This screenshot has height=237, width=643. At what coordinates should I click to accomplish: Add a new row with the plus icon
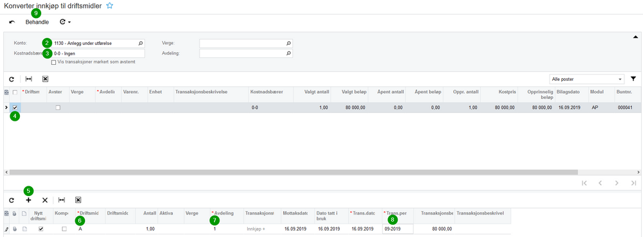pyautogui.click(x=28, y=200)
